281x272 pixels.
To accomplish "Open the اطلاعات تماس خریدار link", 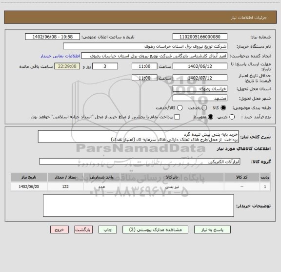I will (x=60, y=56).
